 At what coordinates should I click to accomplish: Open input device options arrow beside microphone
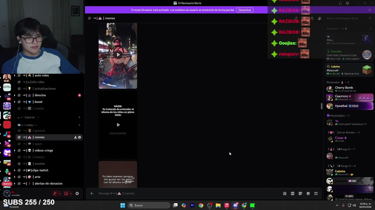coord(59,193)
